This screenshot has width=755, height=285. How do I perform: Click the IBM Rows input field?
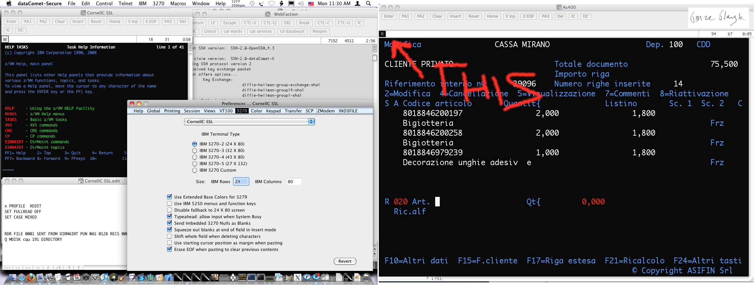click(x=241, y=181)
